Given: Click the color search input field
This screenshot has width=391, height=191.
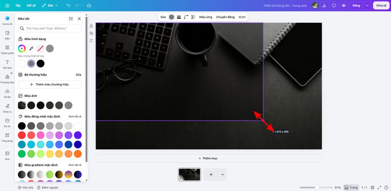Looking at the screenshot, I should [x=50, y=29].
